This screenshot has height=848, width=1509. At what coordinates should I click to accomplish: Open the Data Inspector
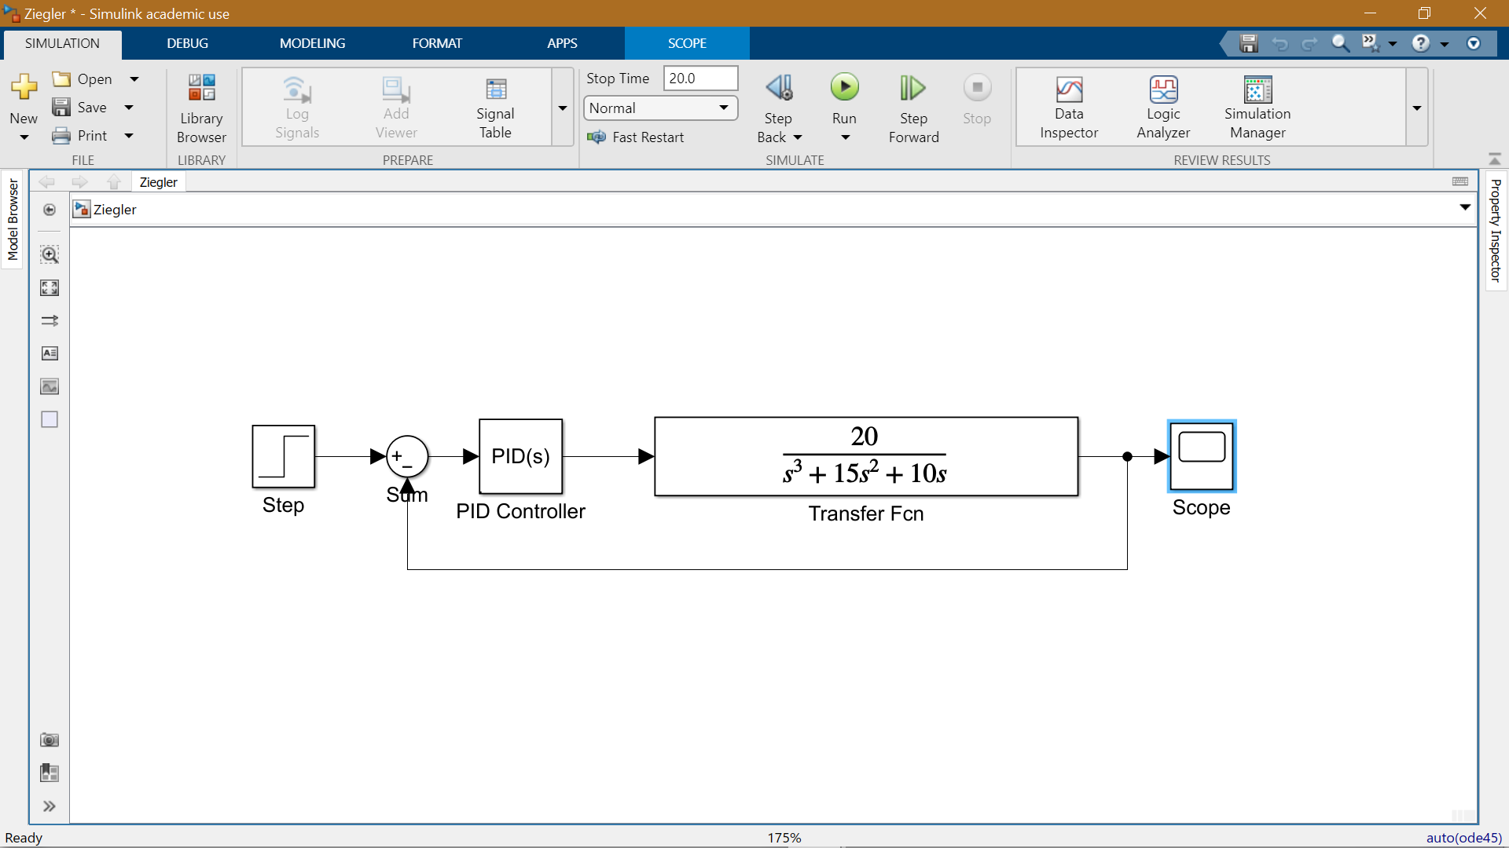pyautogui.click(x=1069, y=108)
